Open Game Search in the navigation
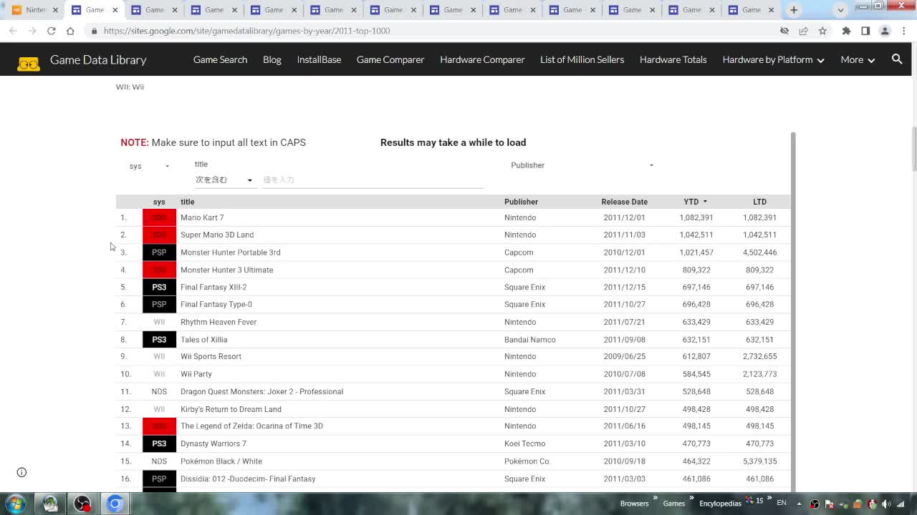917x515 pixels. pos(220,59)
